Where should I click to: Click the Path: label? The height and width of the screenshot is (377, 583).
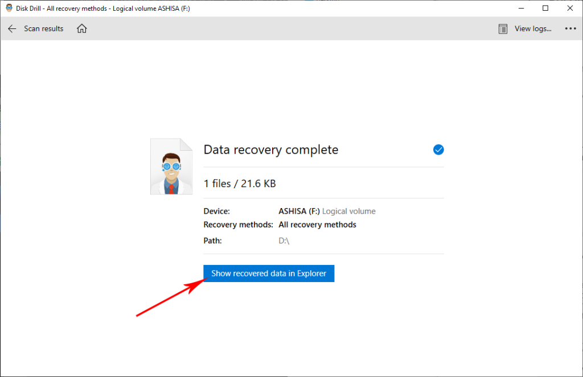[213, 241]
